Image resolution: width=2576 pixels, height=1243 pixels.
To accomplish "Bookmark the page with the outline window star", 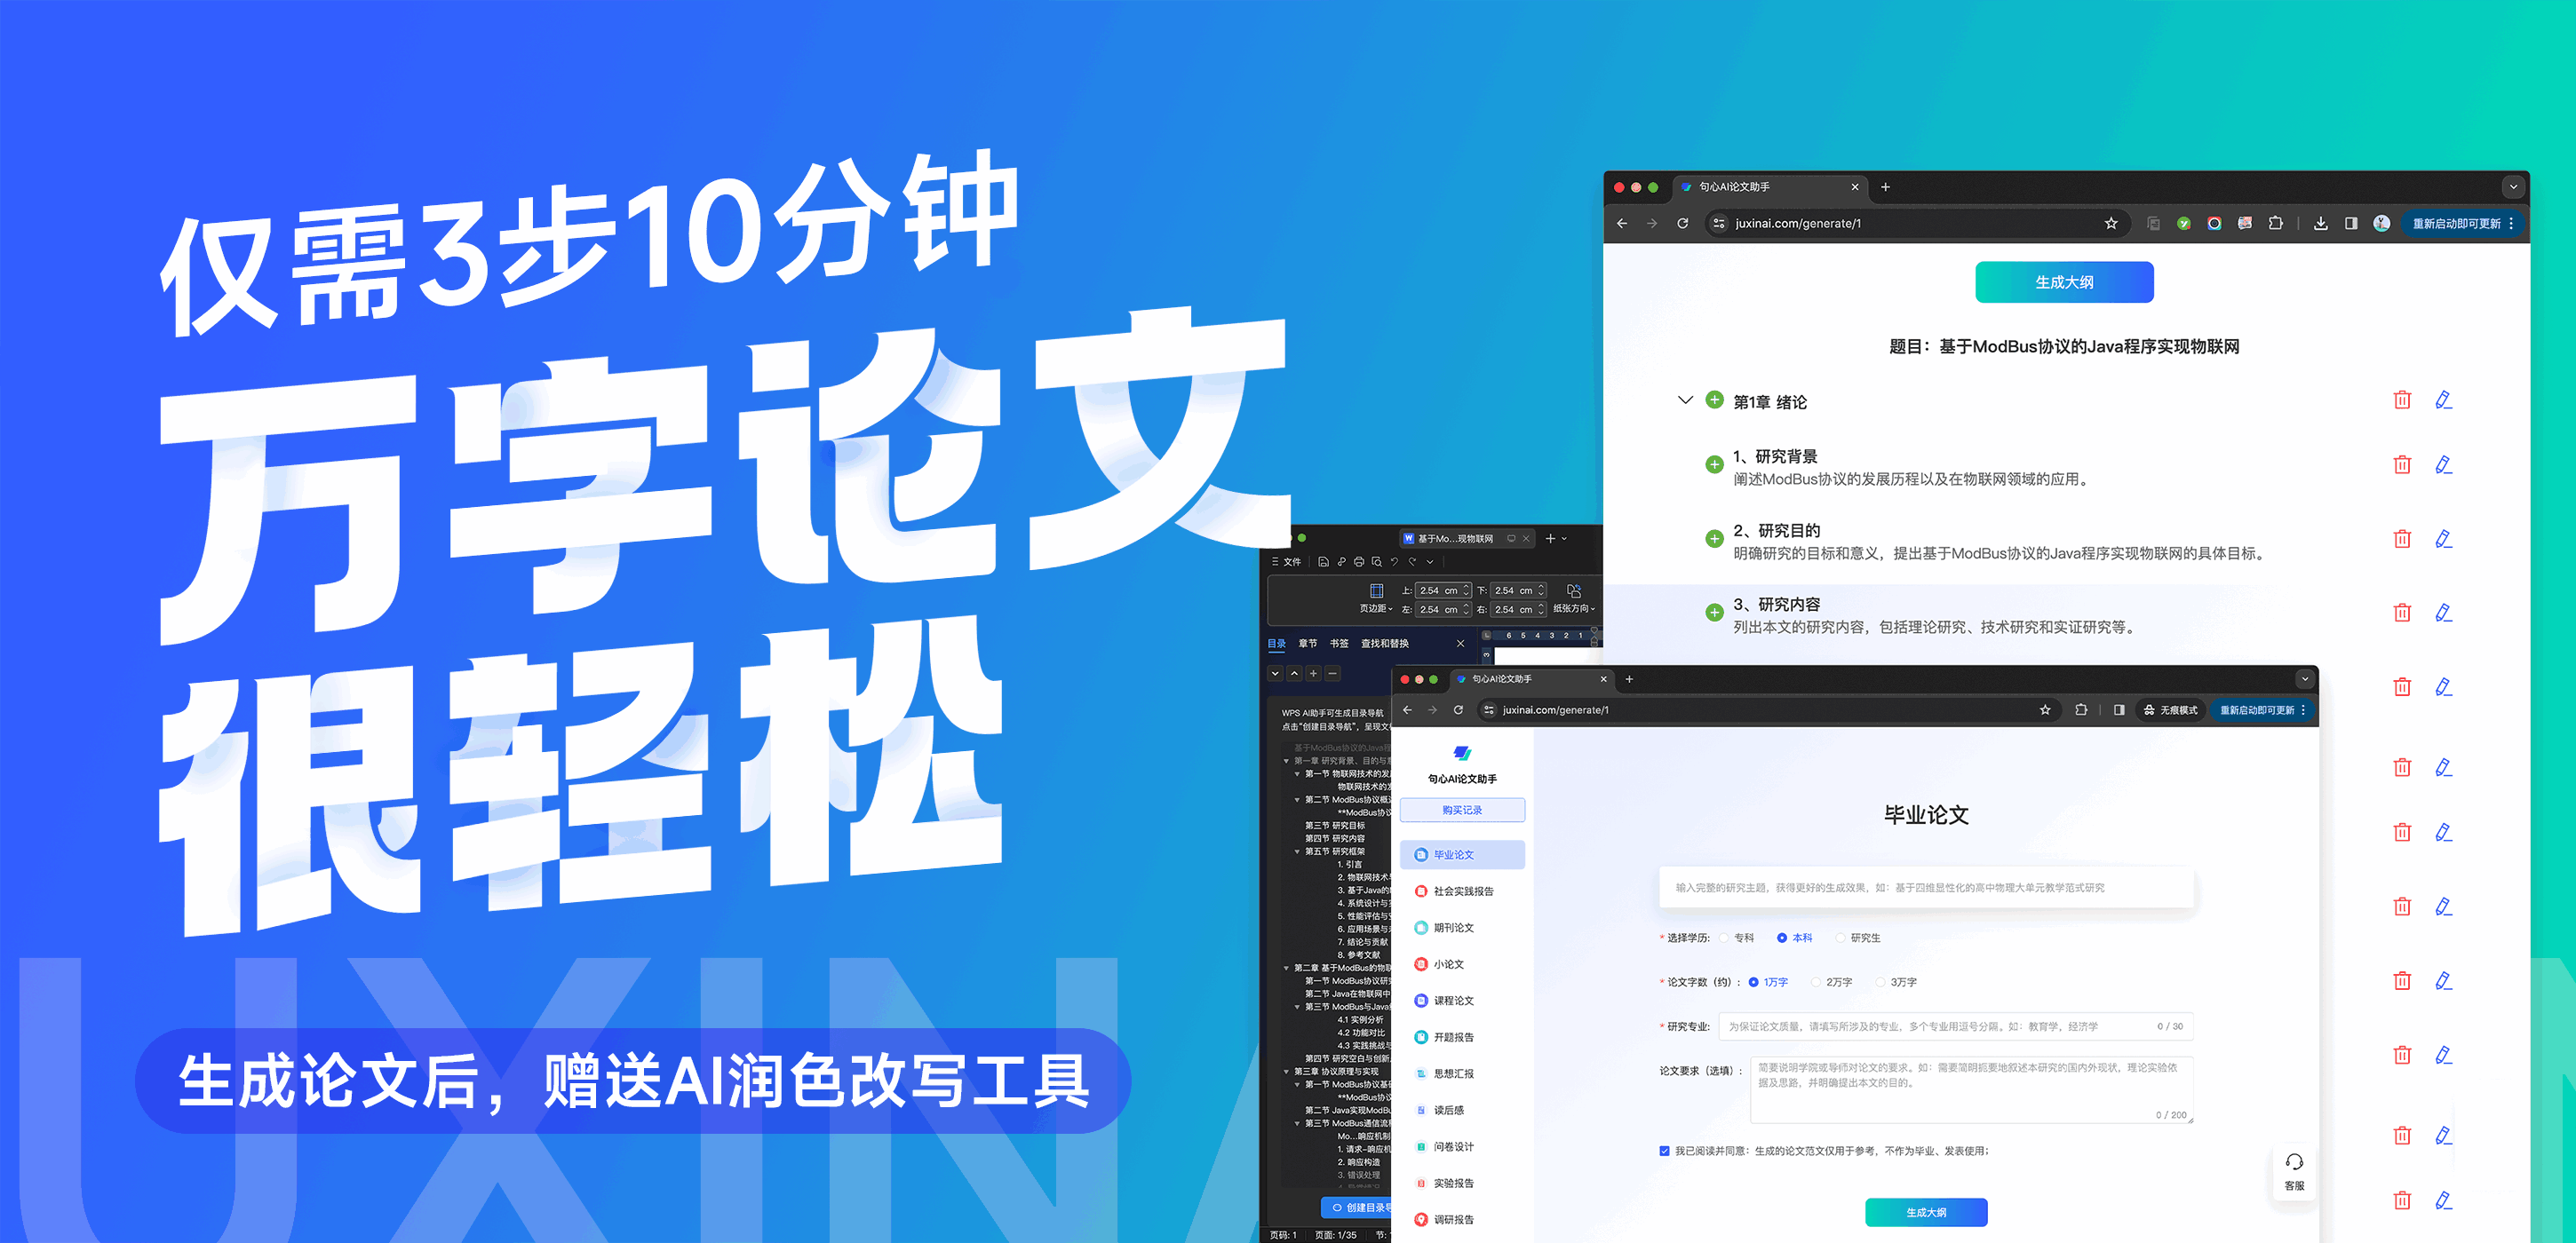I will 2111,224.
